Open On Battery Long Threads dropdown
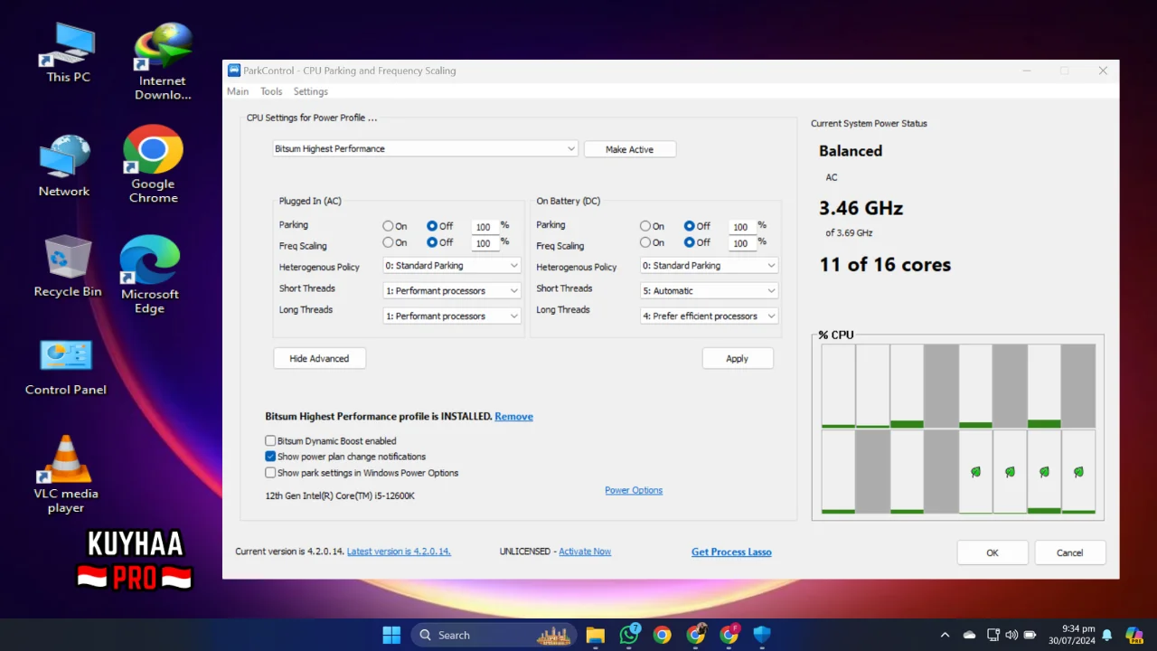 pos(710,316)
